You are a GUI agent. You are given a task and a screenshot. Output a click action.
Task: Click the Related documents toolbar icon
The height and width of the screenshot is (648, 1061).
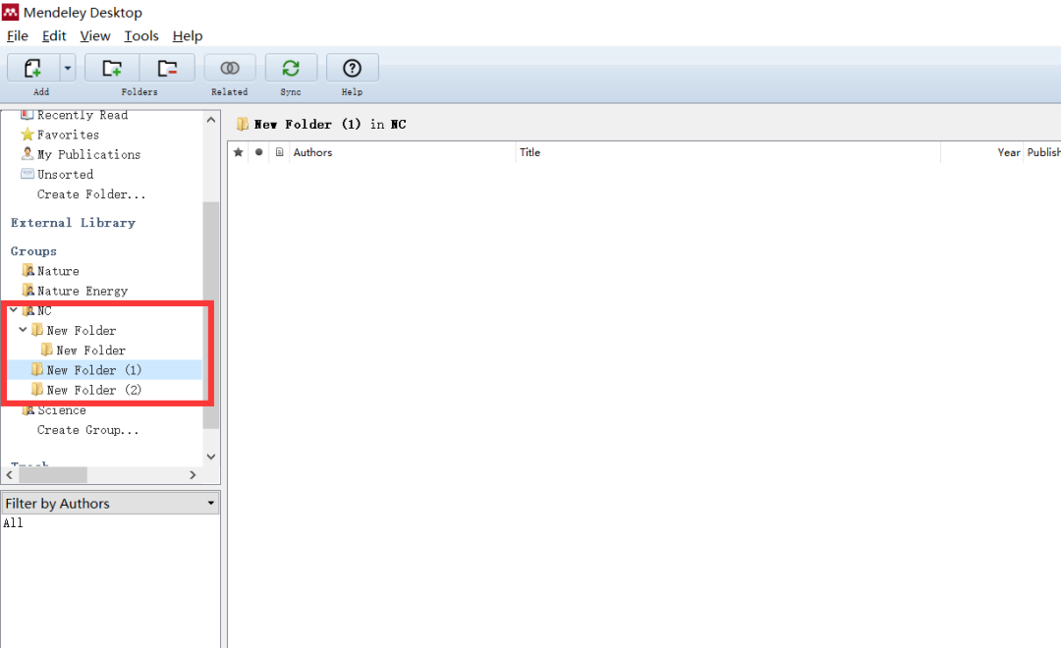[x=230, y=69]
